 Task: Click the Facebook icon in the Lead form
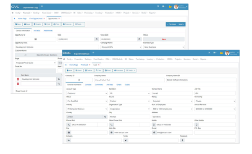point(182,140)
